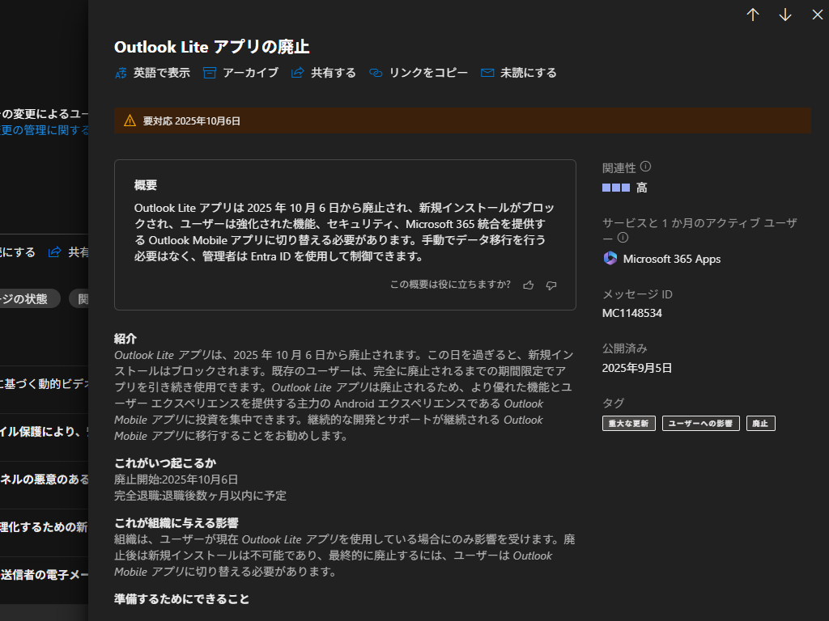The image size is (829, 621).
Task: Toggle the ユーザーへの影響 tag
Action: [699, 423]
